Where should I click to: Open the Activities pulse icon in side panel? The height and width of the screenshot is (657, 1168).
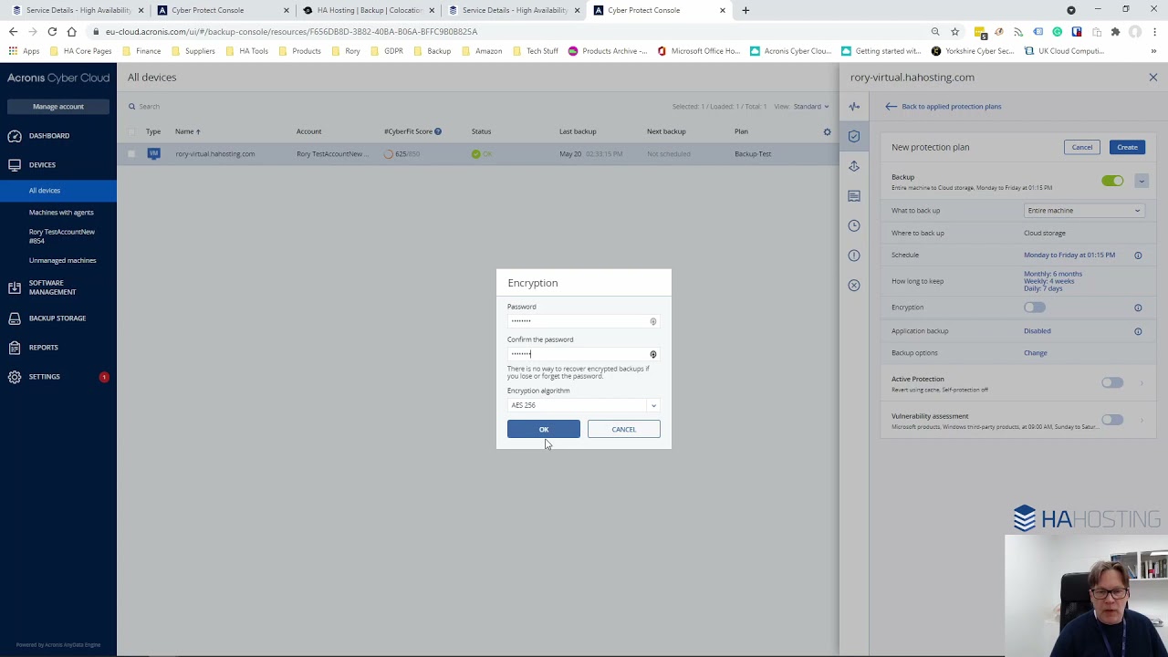tap(854, 107)
